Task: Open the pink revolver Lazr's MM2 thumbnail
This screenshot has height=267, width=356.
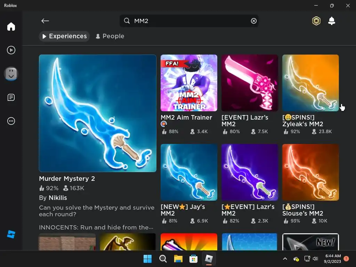Action: pyautogui.click(x=250, y=83)
